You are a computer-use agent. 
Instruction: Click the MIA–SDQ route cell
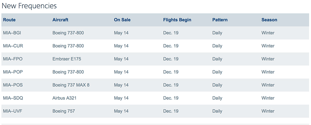(x=13, y=98)
